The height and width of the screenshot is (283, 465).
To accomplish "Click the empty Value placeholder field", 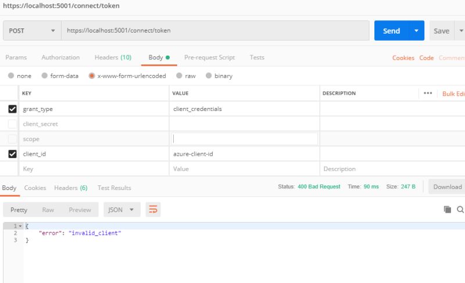I will pyautogui.click(x=245, y=169).
